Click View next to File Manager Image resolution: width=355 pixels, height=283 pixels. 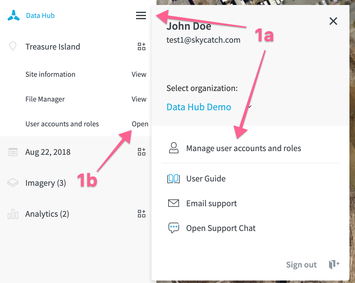[139, 99]
